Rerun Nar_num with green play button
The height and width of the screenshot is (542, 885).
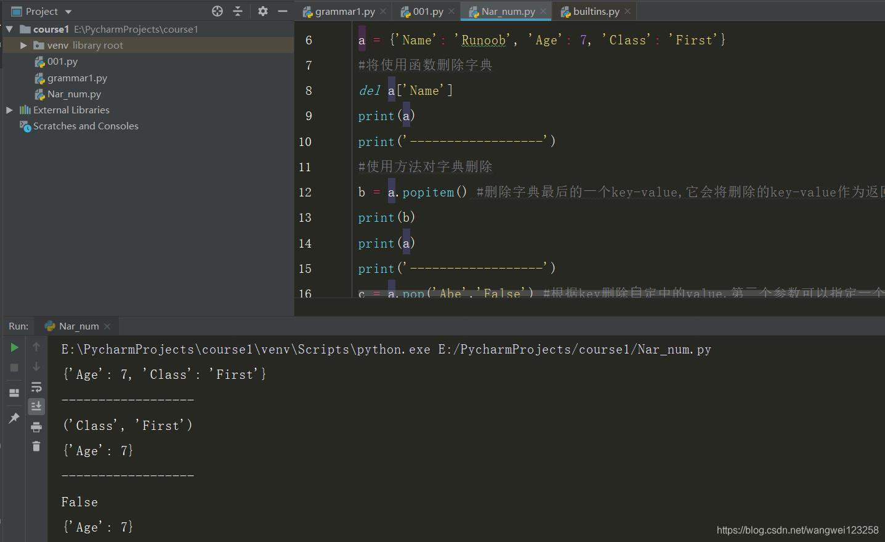pos(14,347)
